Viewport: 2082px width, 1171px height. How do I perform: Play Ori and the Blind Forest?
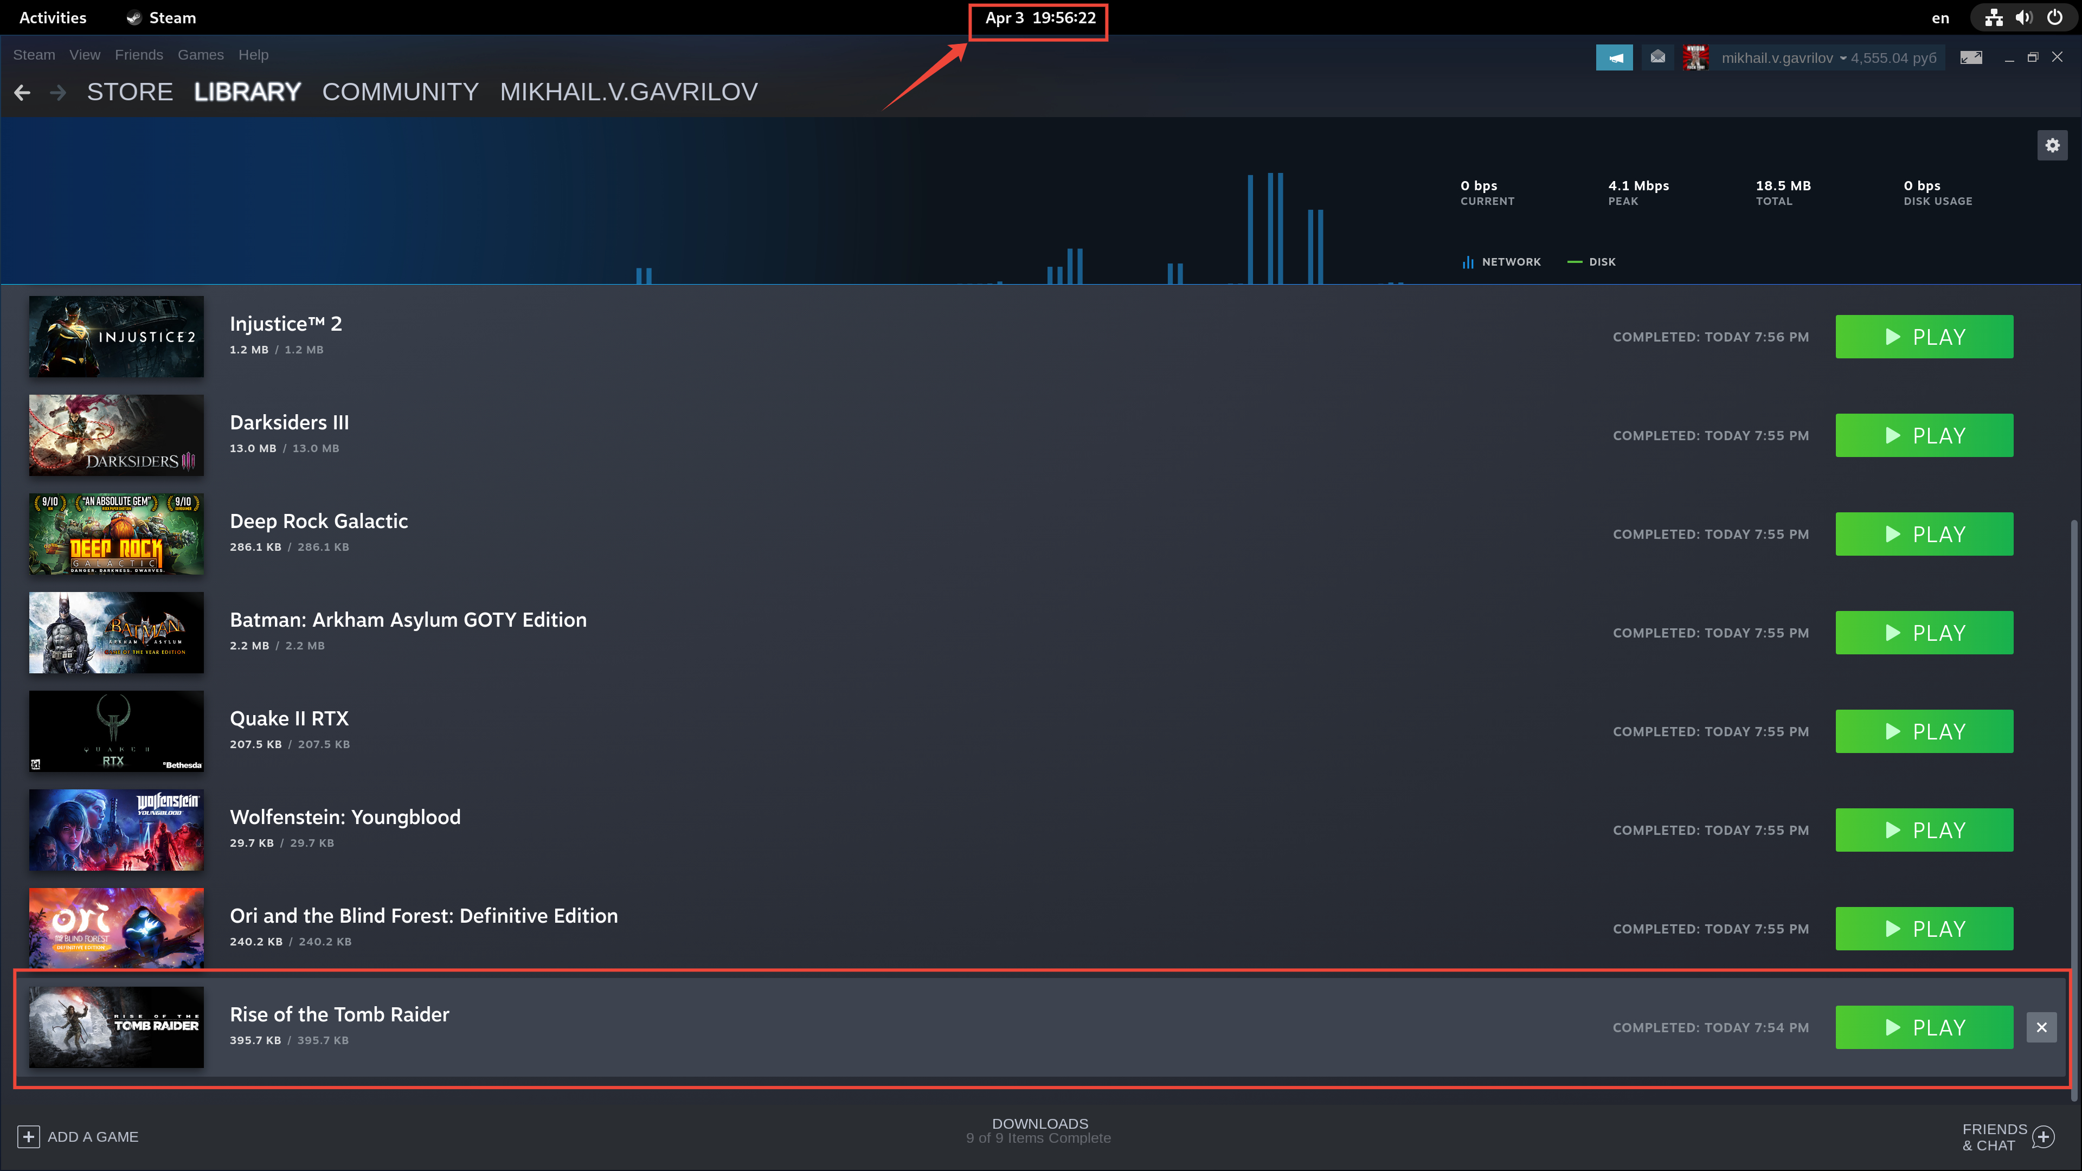tap(1924, 929)
